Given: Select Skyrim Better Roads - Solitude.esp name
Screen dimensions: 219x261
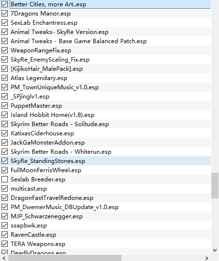Looking at the screenshot, I should point(60,124).
